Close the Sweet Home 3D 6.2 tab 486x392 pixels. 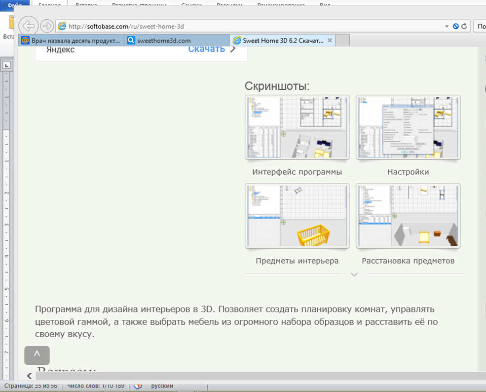coord(330,40)
